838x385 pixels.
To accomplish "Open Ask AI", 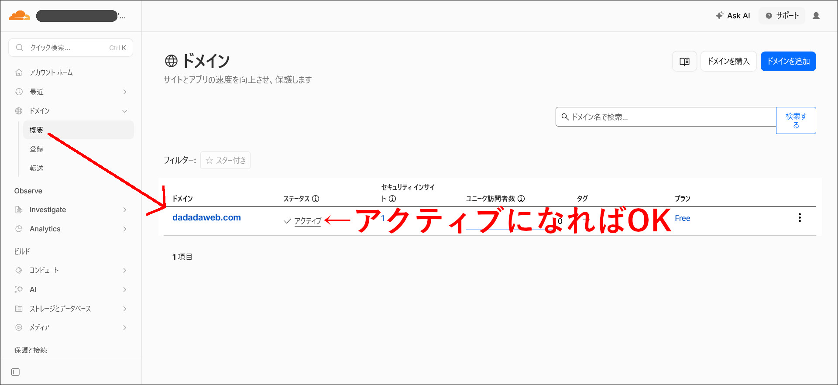I will click(x=733, y=16).
